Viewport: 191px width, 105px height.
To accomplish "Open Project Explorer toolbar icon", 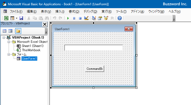I will click(x=94, y=18).
